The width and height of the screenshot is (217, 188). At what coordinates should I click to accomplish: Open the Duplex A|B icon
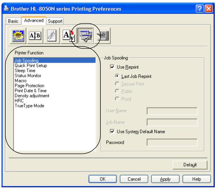click(35, 36)
